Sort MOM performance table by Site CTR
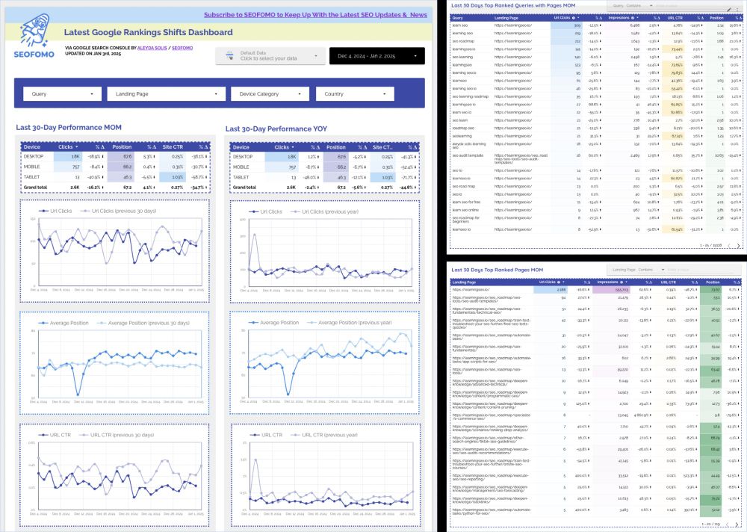This screenshot has width=747, height=532. pos(173,147)
